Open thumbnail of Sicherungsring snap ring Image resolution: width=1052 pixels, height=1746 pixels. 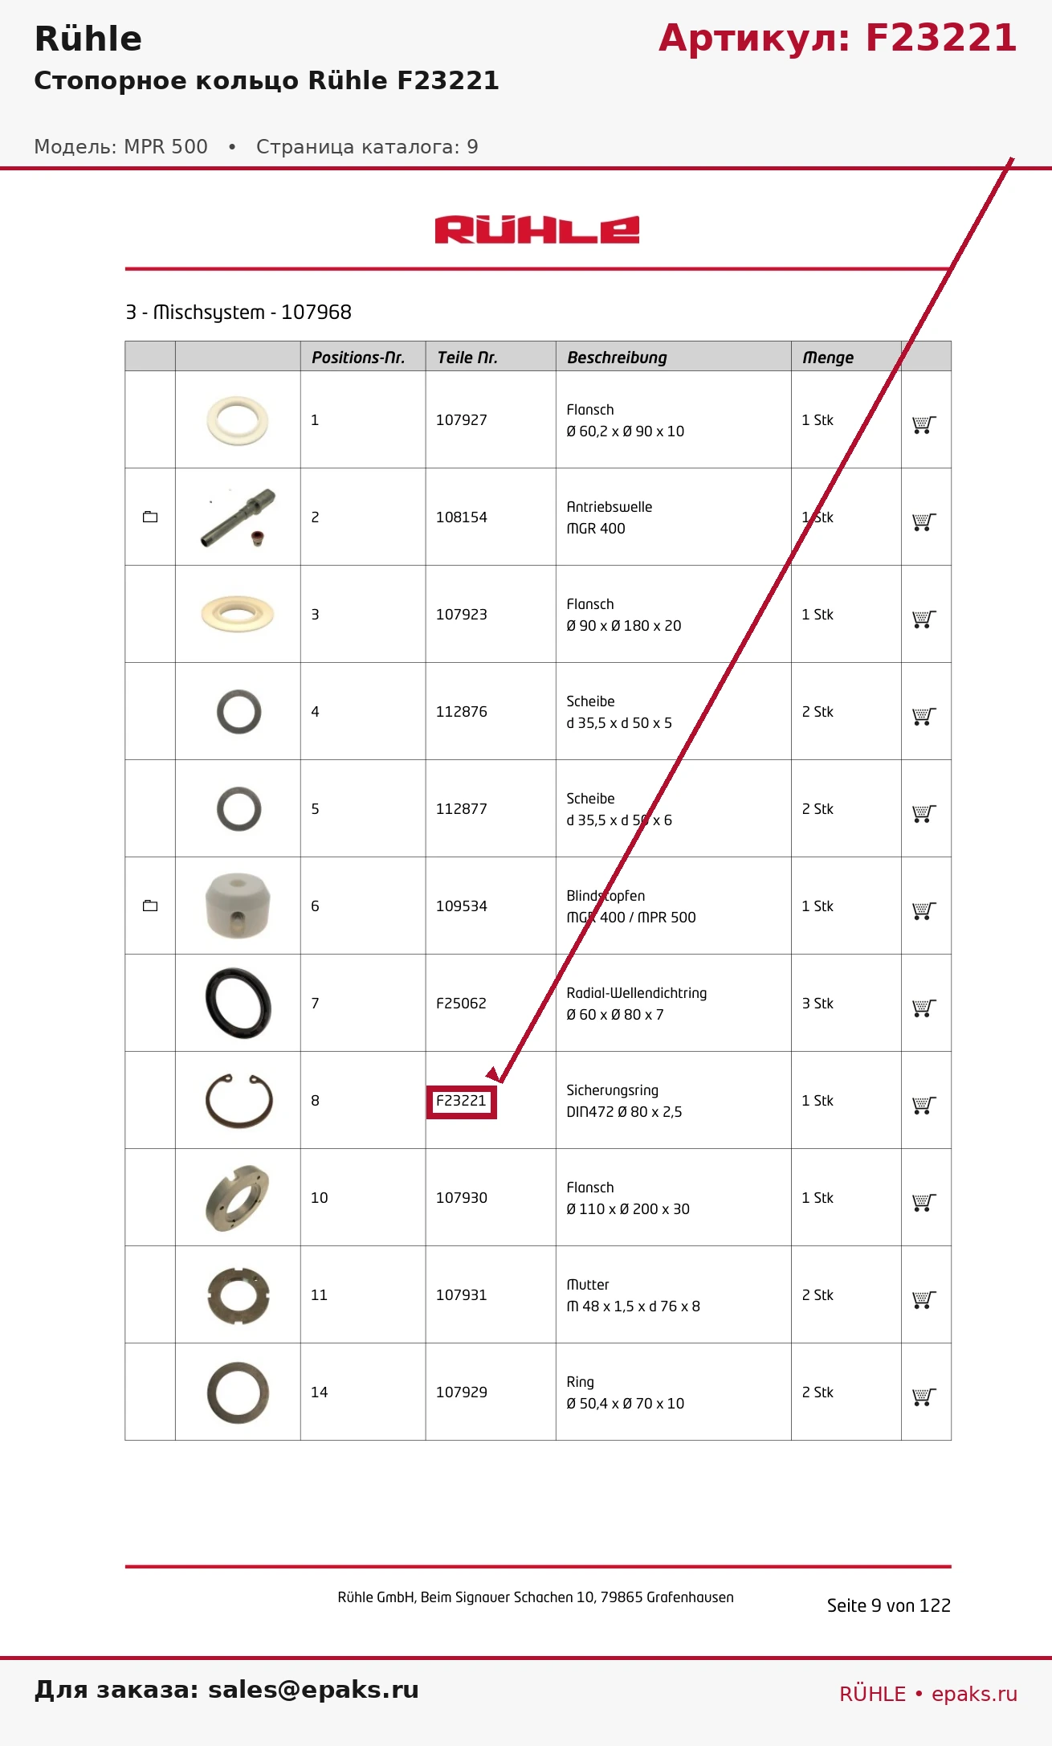(x=239, y=1100)
